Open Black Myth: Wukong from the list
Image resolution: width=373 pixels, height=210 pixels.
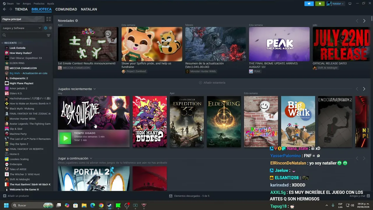click(x=22, y=108)
